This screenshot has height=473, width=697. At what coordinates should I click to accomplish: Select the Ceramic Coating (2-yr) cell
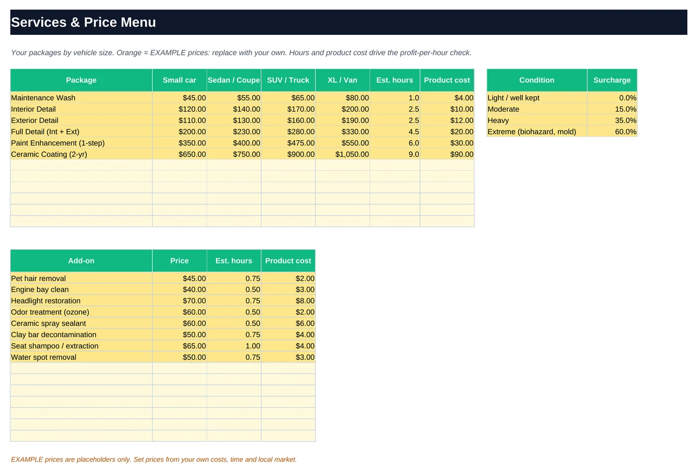81,154
